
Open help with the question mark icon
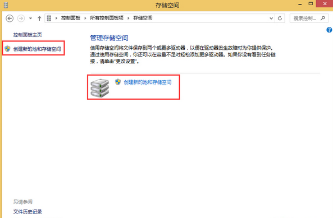(x=329, y=30)
